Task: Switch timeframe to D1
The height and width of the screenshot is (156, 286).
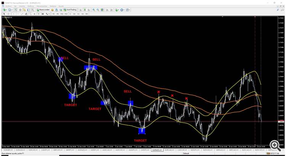Action: click(x=78, y=14)
